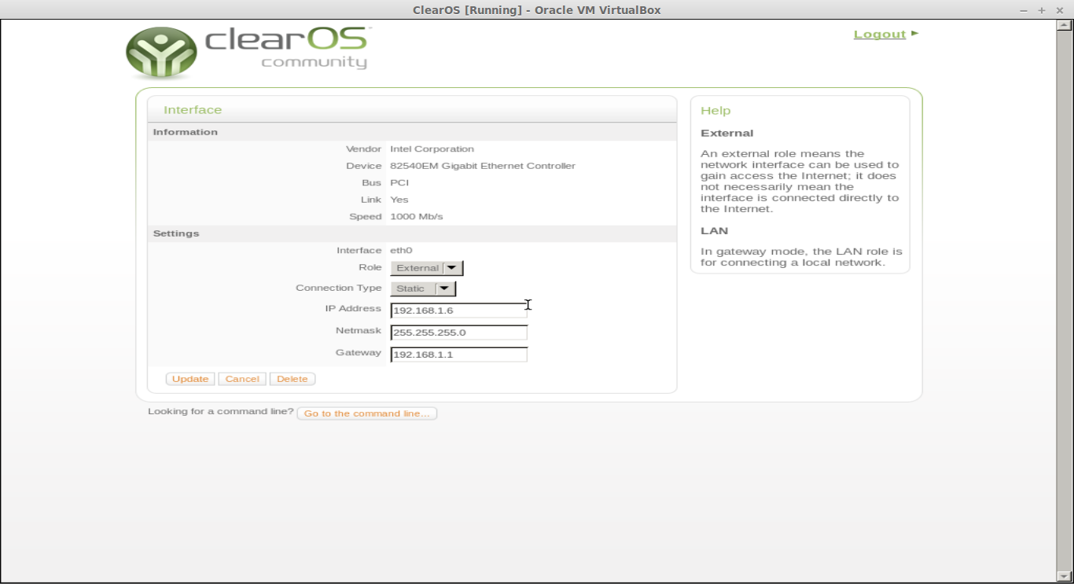Click the PCI bus value
1074x584 pixels.
[x=399, y=182]
